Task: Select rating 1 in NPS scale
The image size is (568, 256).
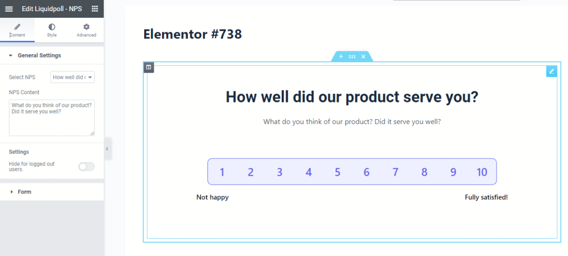Action: coord(222,172)
